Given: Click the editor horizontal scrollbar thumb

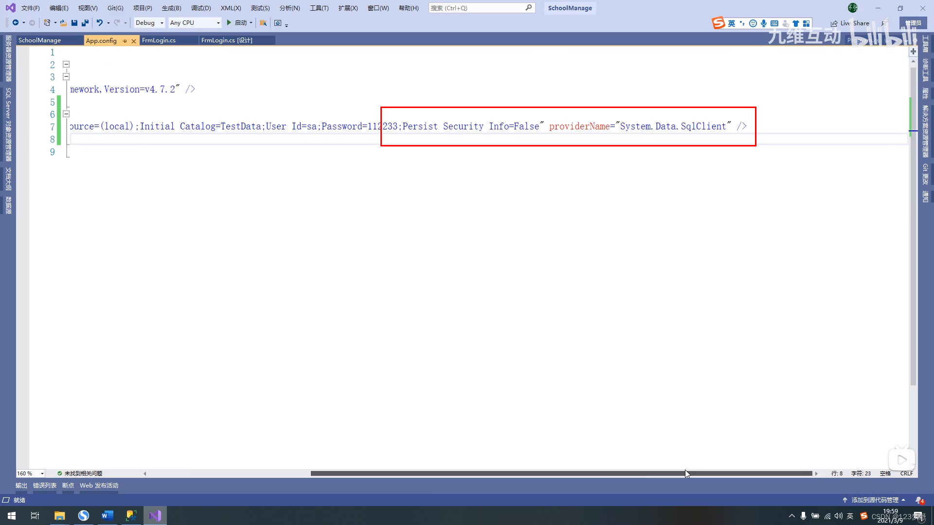Looking at the screenshot, I should 561,473.
